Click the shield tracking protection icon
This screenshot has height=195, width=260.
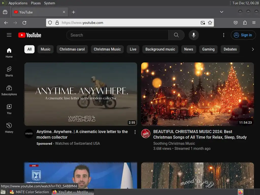[50, 23]
